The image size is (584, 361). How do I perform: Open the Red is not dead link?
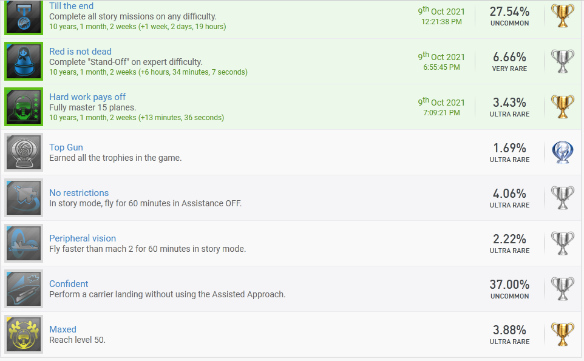pos(80,52)
